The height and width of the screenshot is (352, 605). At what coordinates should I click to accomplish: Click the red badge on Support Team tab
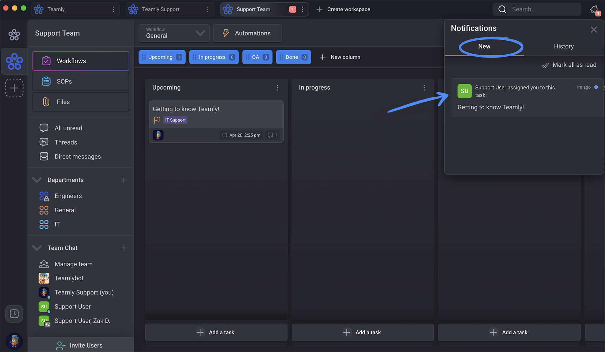pos(293,10)
